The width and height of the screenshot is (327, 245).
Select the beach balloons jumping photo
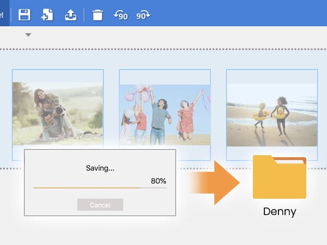point(165,114)
